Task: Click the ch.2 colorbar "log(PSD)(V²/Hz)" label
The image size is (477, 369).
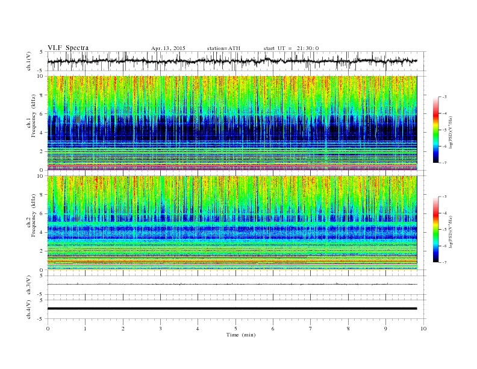Action: (x=452, y=232)
